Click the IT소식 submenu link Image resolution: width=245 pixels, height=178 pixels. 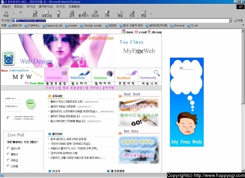[50, 88]
